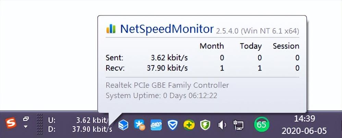Image resolution: width=342 pixels, height=138 pixels.
Task: Click the NetSpeedMonitor bar chart logo
Action: click(x=111, y=28)
